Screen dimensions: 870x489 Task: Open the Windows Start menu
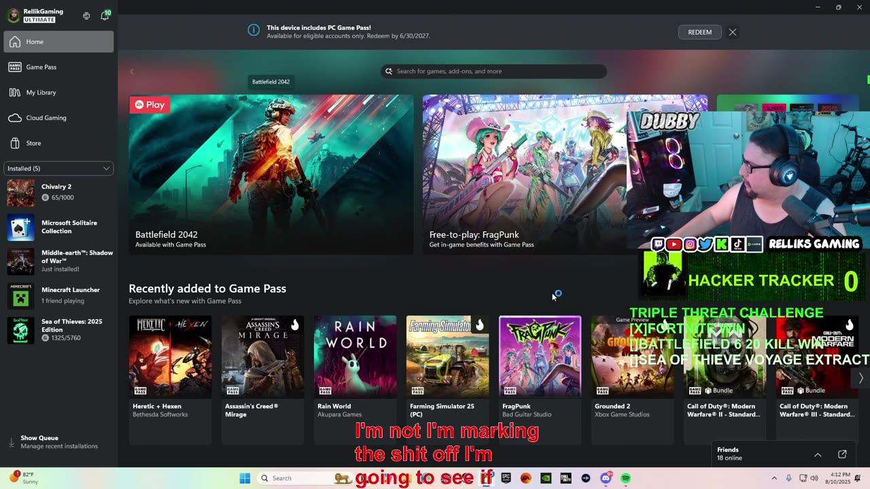(x=245, y=478)
